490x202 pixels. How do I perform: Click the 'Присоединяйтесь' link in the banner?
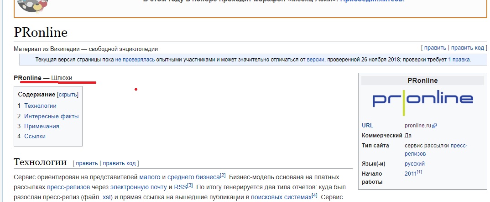coord(372,1)
